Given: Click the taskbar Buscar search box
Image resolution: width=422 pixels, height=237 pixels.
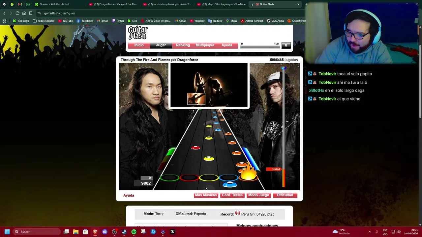Looking at the screenshot, I should point(37,232).
